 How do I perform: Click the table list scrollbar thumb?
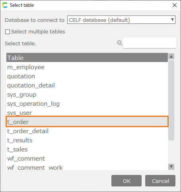[x=171, y=100]
